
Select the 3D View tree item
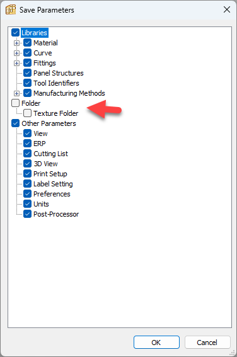45,164
